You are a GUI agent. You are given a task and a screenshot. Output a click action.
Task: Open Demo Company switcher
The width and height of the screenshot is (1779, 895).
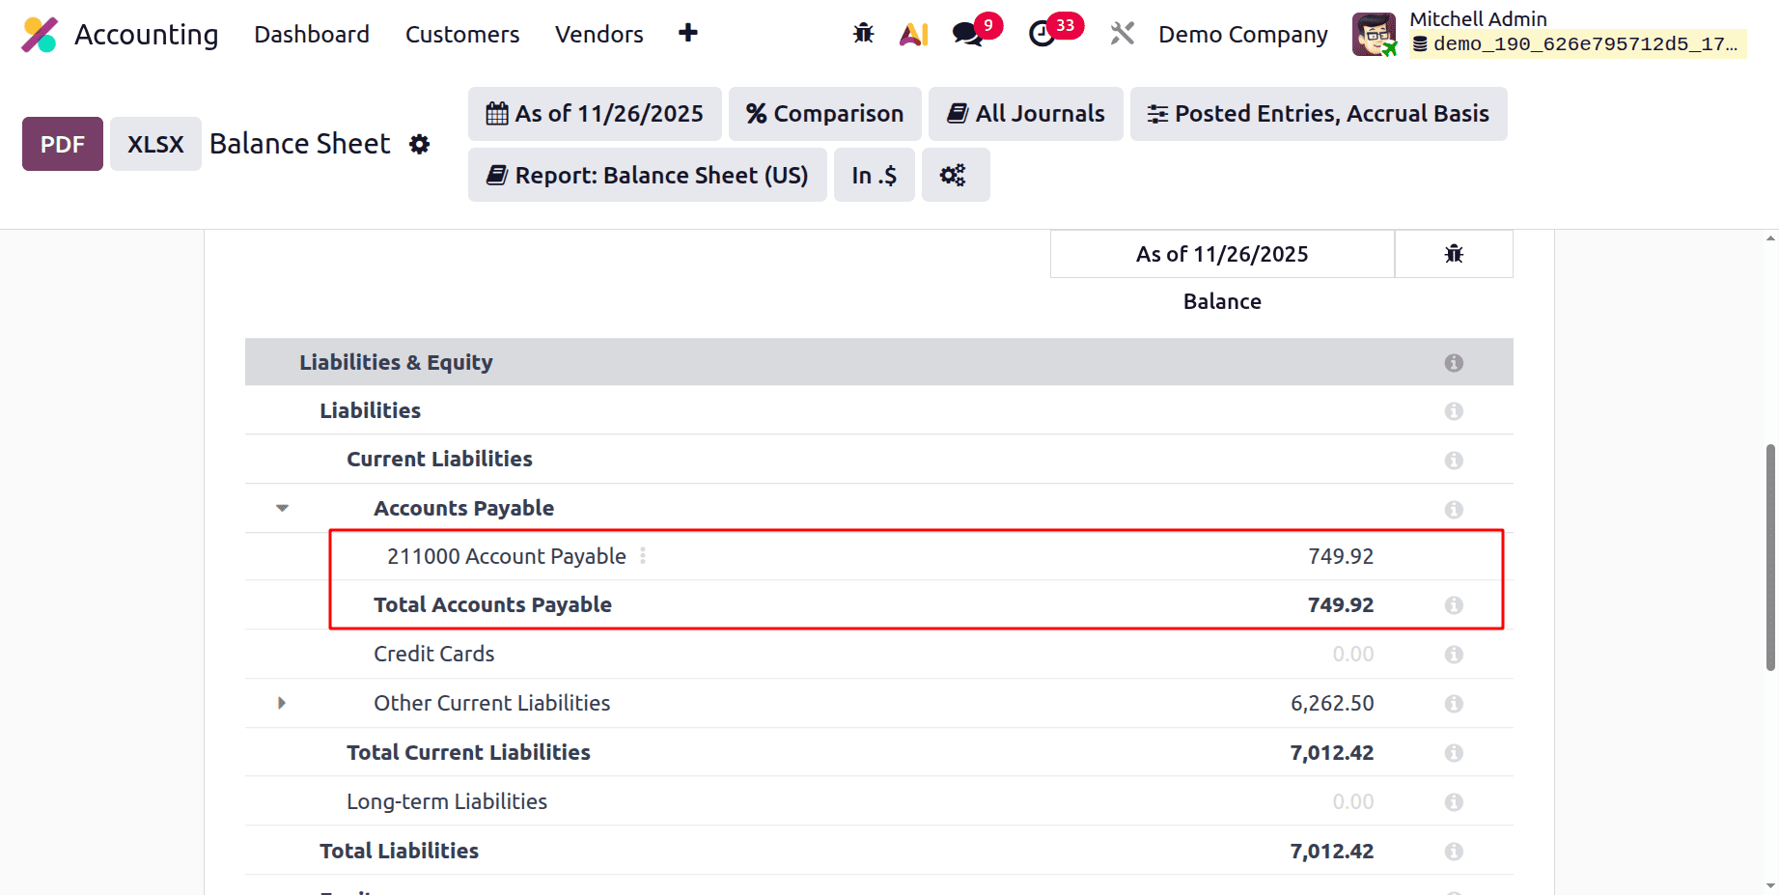point(1243,35)
